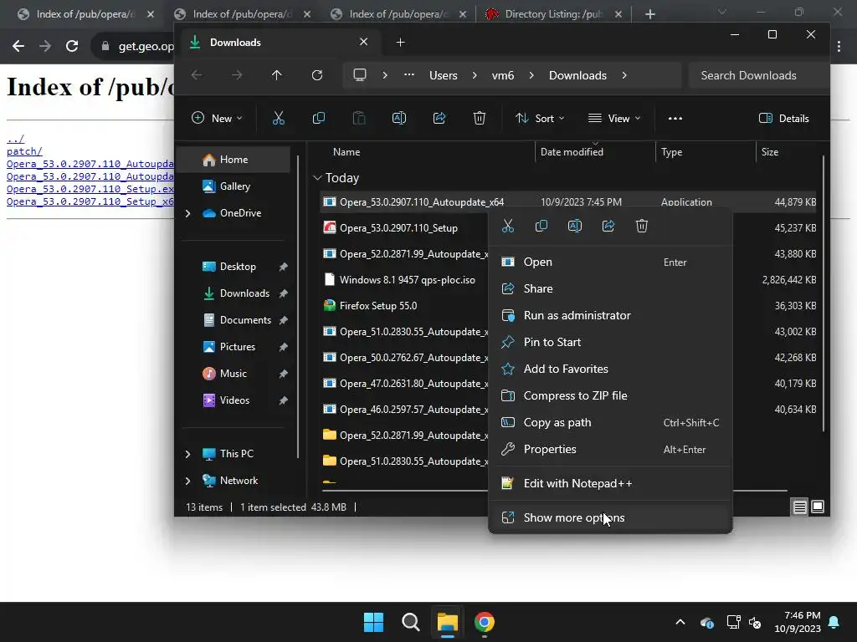Close the Downloads tab in Explorer
857x642 pixels.
click(363, 42)
